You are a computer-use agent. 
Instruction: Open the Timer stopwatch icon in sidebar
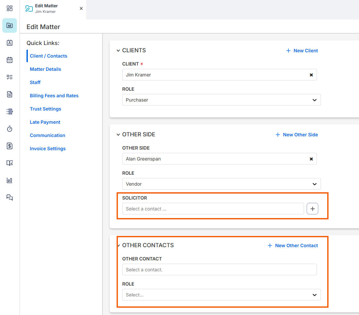(x=10, y=129)
